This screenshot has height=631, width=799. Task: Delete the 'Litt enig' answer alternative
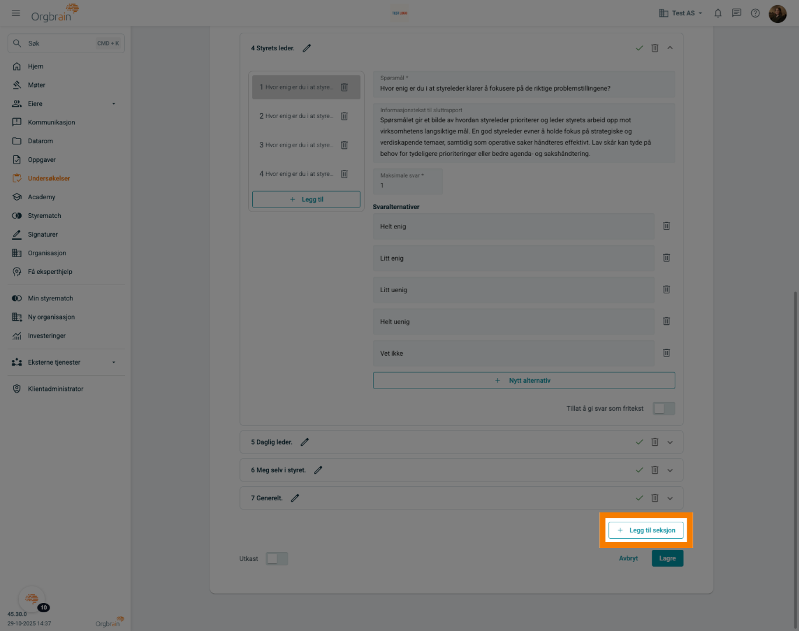667,258
